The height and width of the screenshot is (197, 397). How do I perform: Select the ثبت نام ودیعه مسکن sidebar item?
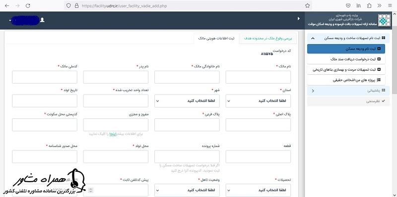point(346,49)
